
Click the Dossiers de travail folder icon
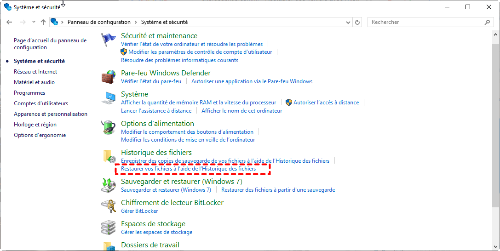[109, 246]
